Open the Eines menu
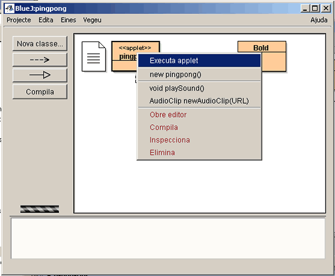The height and width of the screenshot is (276, 335). [x=68, y=20]
